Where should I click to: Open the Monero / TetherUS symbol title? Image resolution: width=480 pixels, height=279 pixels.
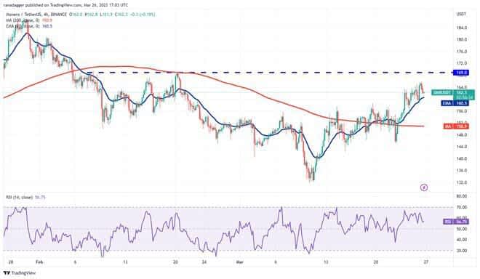coord(23,15)
